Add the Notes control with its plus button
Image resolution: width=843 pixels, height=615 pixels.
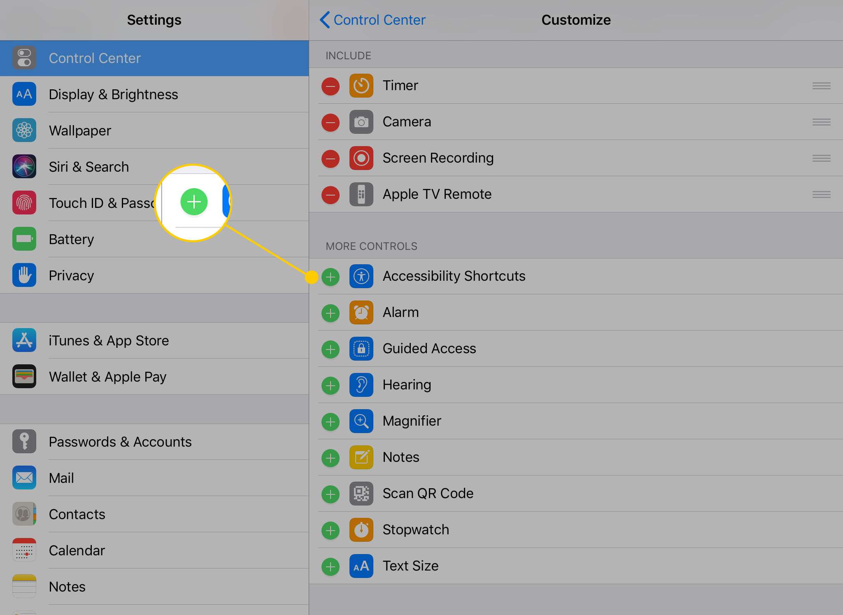[330, 458]
